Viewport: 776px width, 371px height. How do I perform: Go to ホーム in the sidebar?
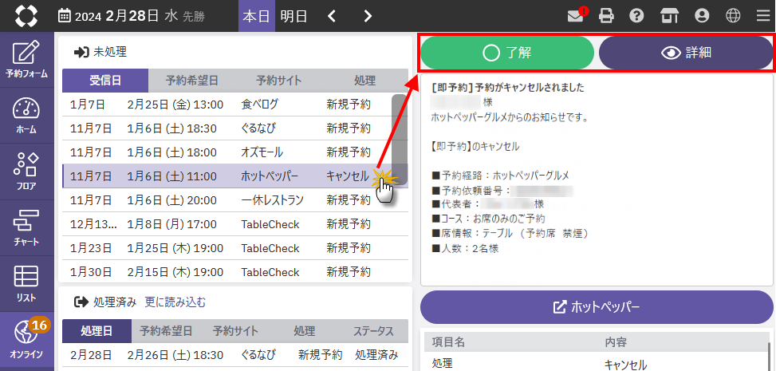point(26,116)
